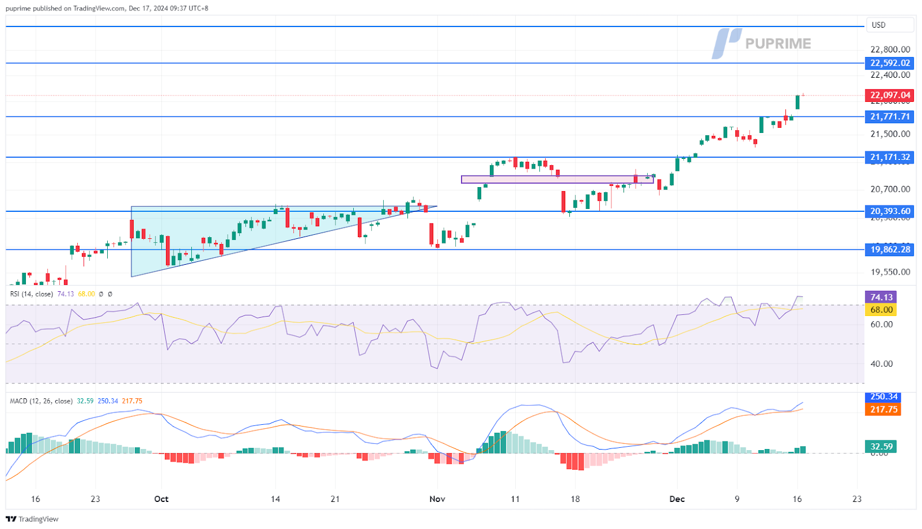
Task: Click the 22,800.00 price axis value
Action: coord(890,50)
